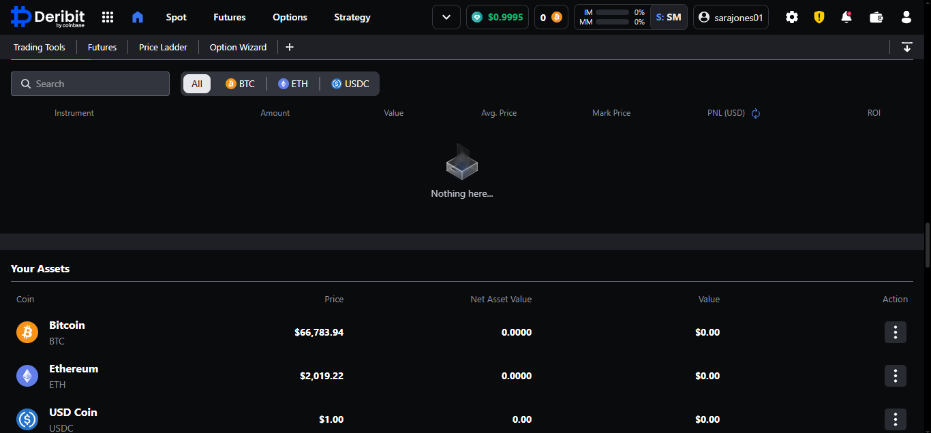
Task: Click the Your Assets heading
Action: click(x=40, y=268)
